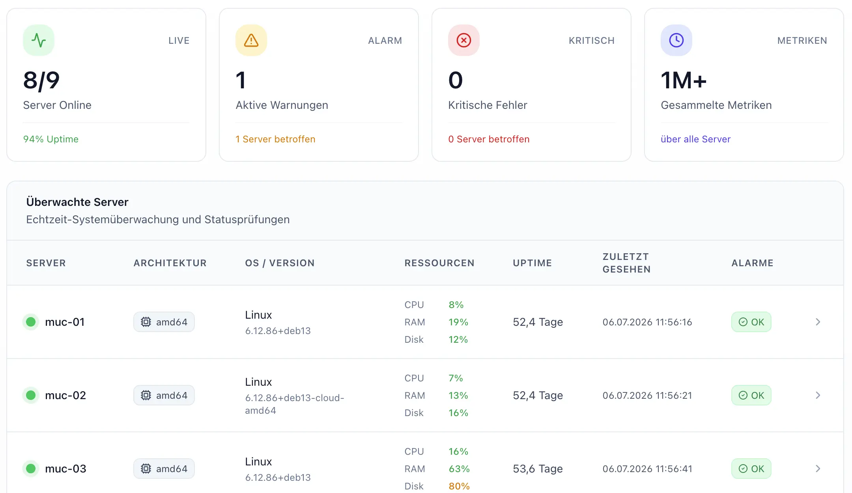Click the checkmark icon in muc-01 OK badge
852x493 pixels.
click(743, 322)
